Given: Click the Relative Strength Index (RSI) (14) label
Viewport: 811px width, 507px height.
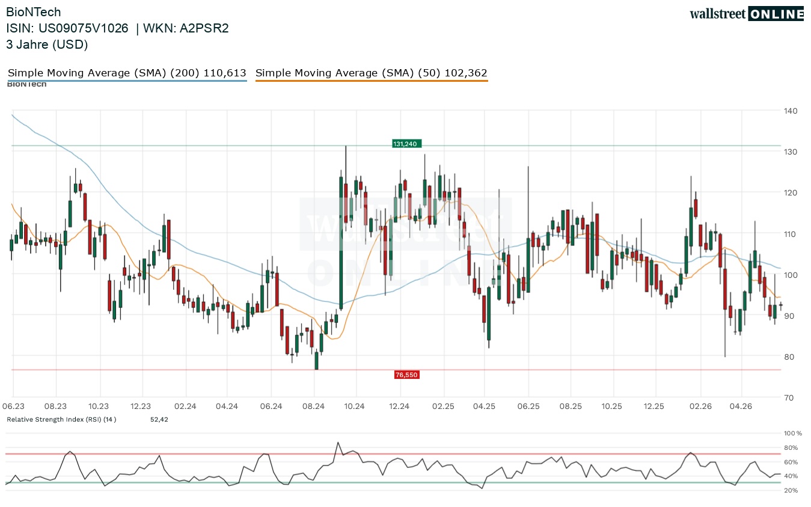Looking at the screenshot, I should click(61, 419).
